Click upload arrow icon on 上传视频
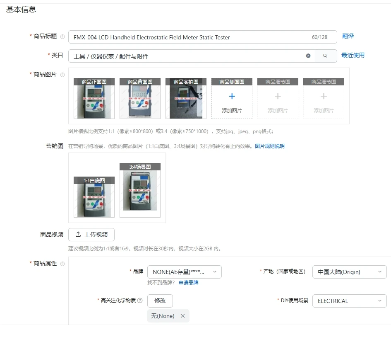 coord(78,234)
